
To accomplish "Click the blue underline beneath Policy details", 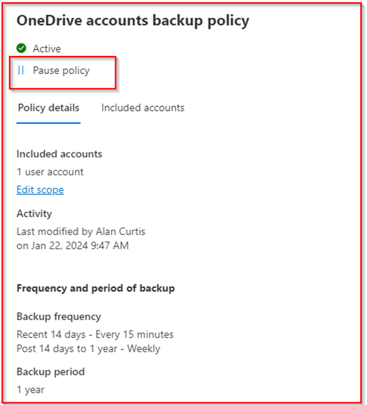I will [x=48, y=122].
